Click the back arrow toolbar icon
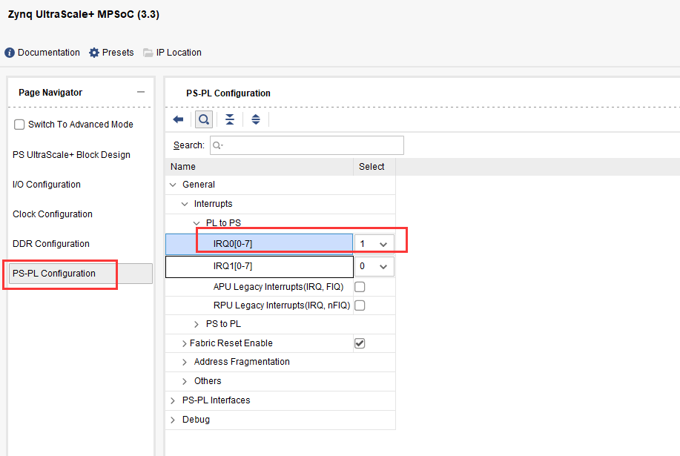The image size is (680, 456). pyautogui.click(x=178, y=119)
